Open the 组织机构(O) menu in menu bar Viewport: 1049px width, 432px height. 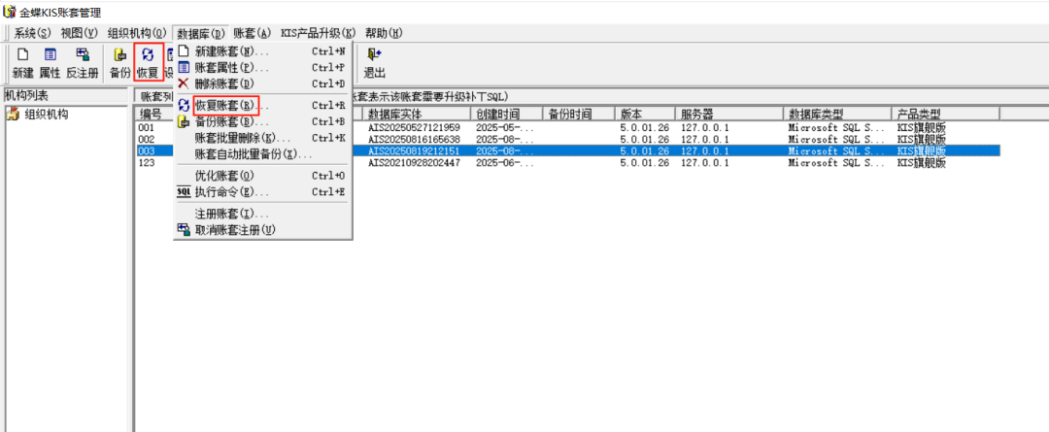tap(137, 33)
